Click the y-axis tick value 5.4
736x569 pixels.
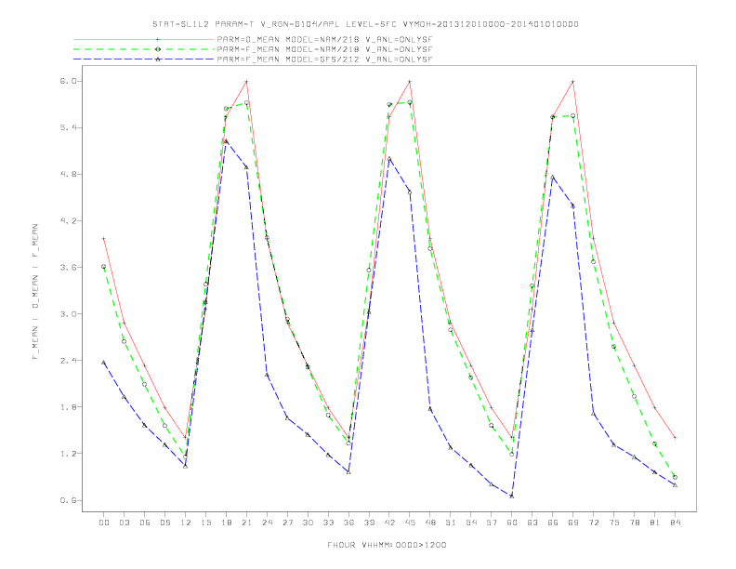(68, 127)
